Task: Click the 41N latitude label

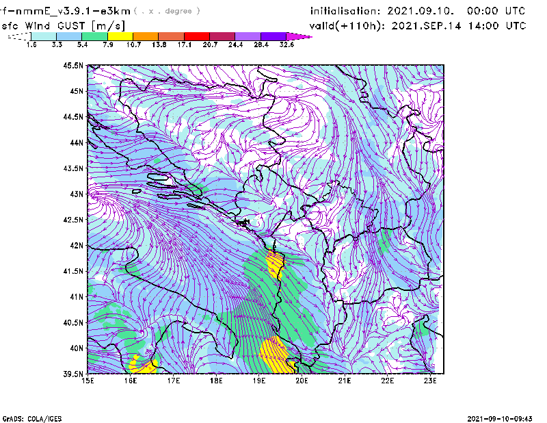Action: click(x=77, y=296)
